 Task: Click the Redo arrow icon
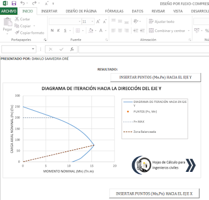coord(34,3)
